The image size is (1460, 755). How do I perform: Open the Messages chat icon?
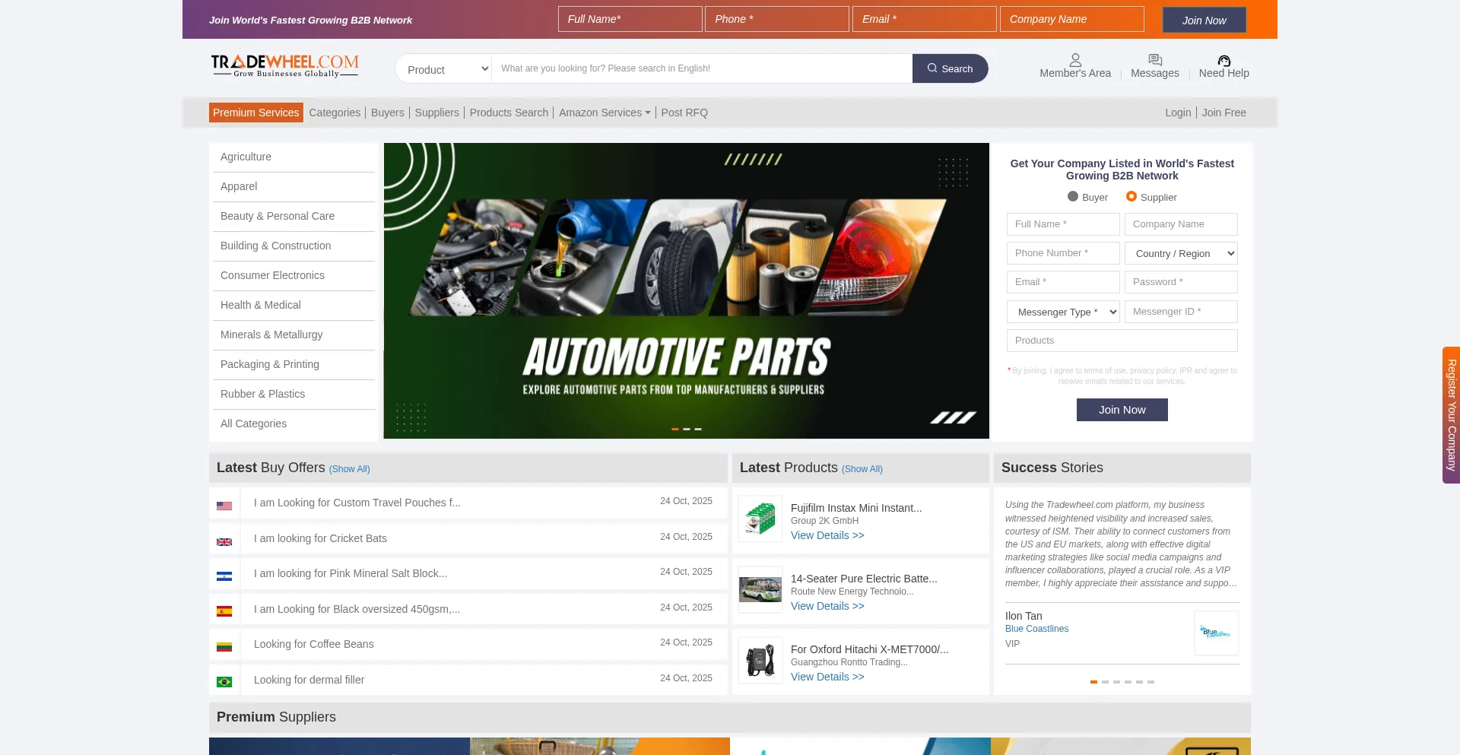[x=1154, y=60]
